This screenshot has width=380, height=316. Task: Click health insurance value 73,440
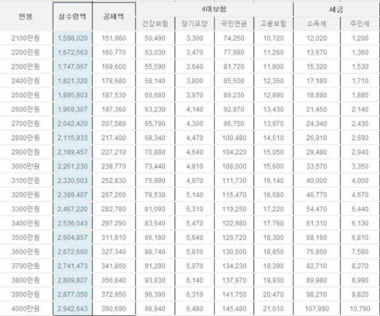[x=155, y=166]
